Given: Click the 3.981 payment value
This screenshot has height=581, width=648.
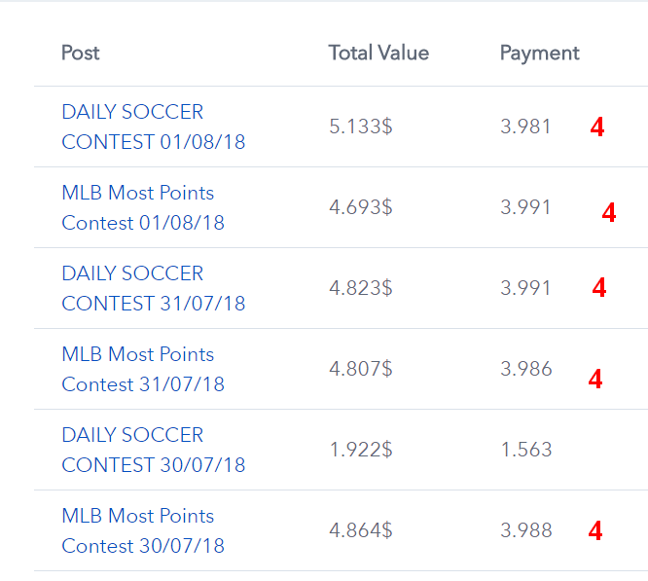Looking at the screenshot, I should click(x=525, y=127).
